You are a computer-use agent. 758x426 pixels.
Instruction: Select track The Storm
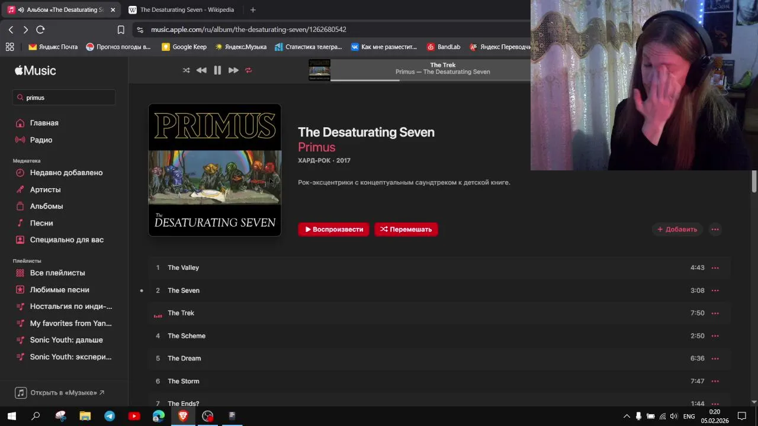(x=439, y=381)
